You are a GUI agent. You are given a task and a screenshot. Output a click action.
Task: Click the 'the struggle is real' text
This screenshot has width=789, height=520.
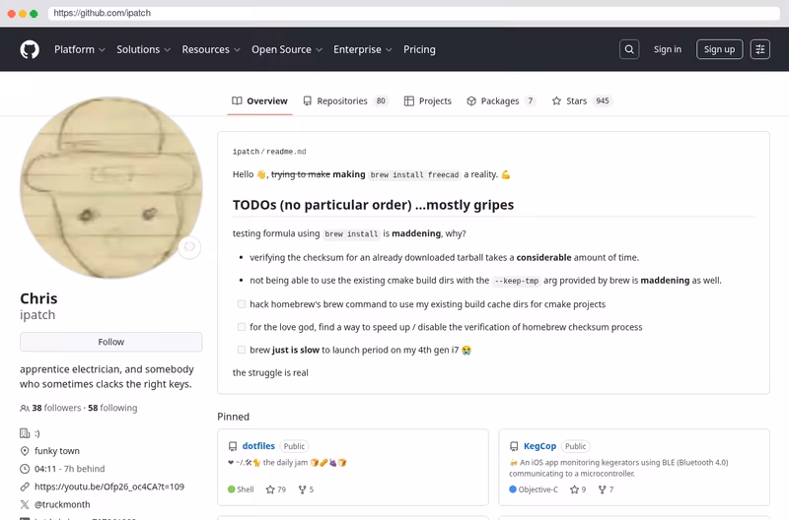coord(270,373)
